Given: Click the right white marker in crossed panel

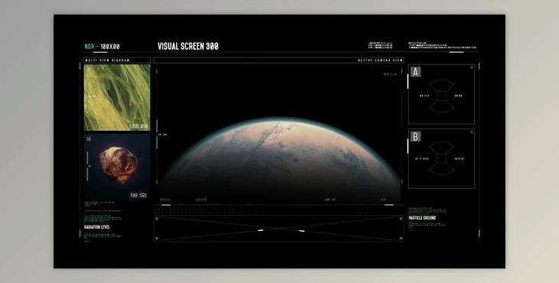Looking at the screenshot, I should tap(302, 231).
